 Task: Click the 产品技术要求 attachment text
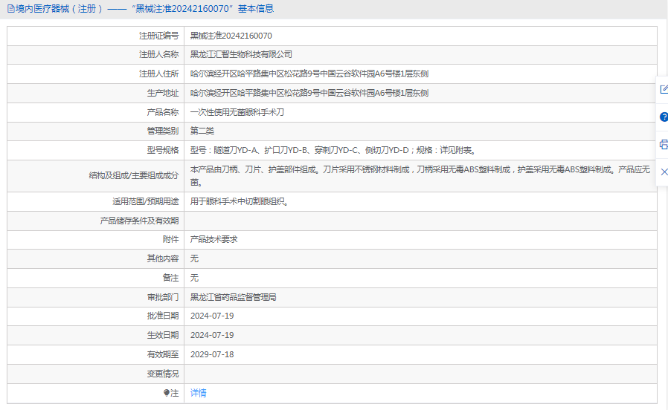click(x=213, y=239)
